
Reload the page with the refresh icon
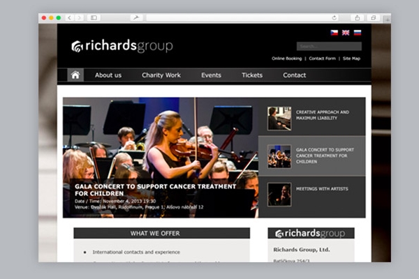click(334, 18)
